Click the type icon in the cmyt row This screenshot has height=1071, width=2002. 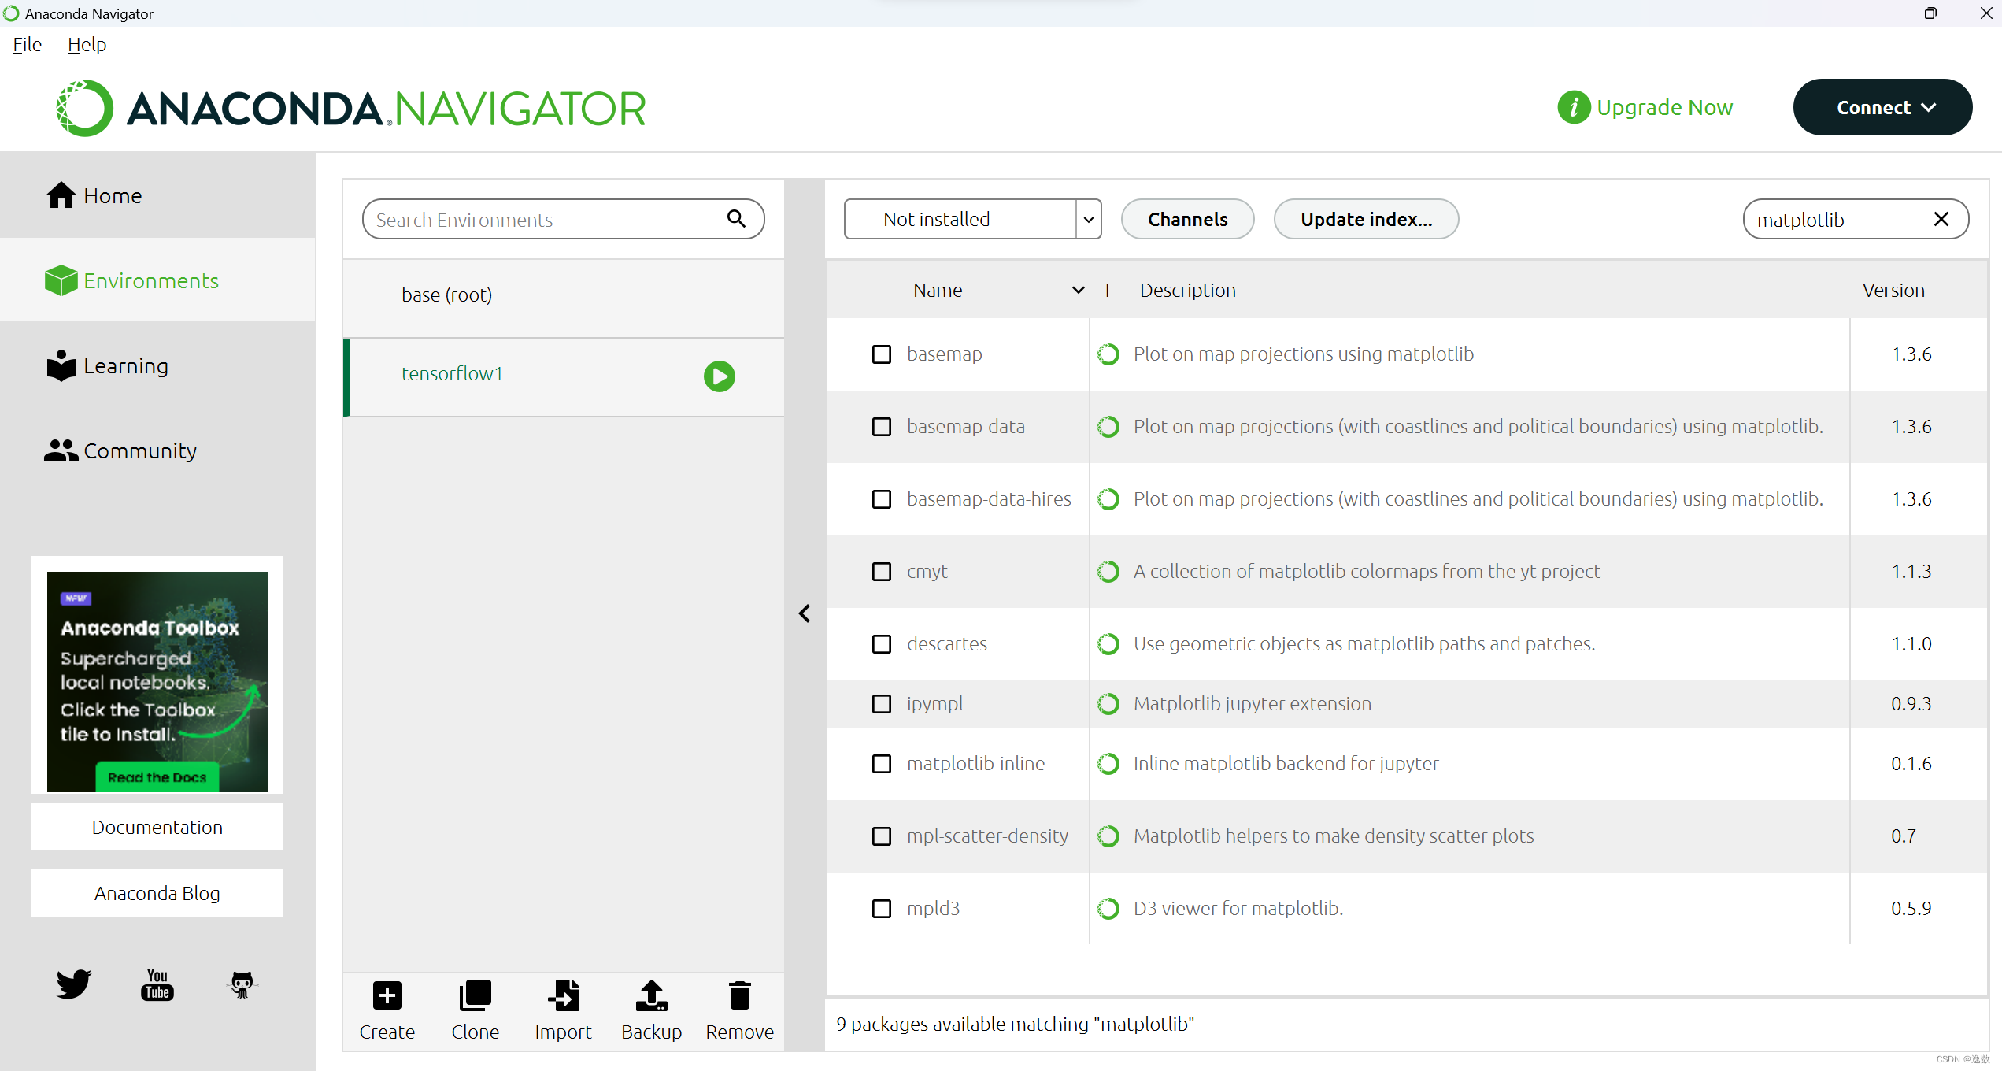(x=1108, y=572)
